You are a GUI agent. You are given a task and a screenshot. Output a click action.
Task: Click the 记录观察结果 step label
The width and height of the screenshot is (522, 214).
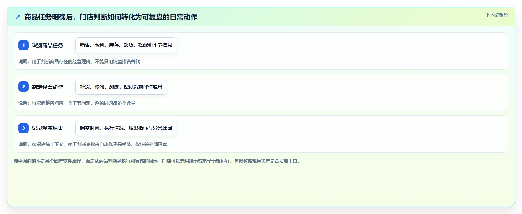pos(47,128)
